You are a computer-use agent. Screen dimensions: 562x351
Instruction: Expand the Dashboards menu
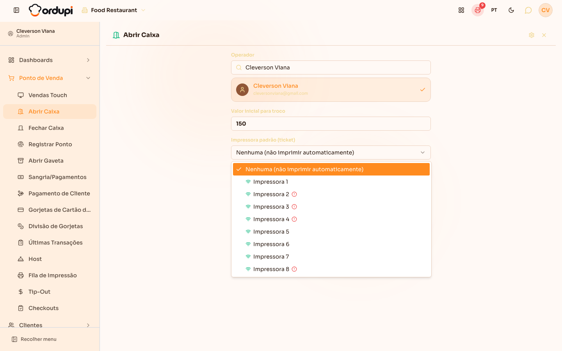[x=50, y=60]
